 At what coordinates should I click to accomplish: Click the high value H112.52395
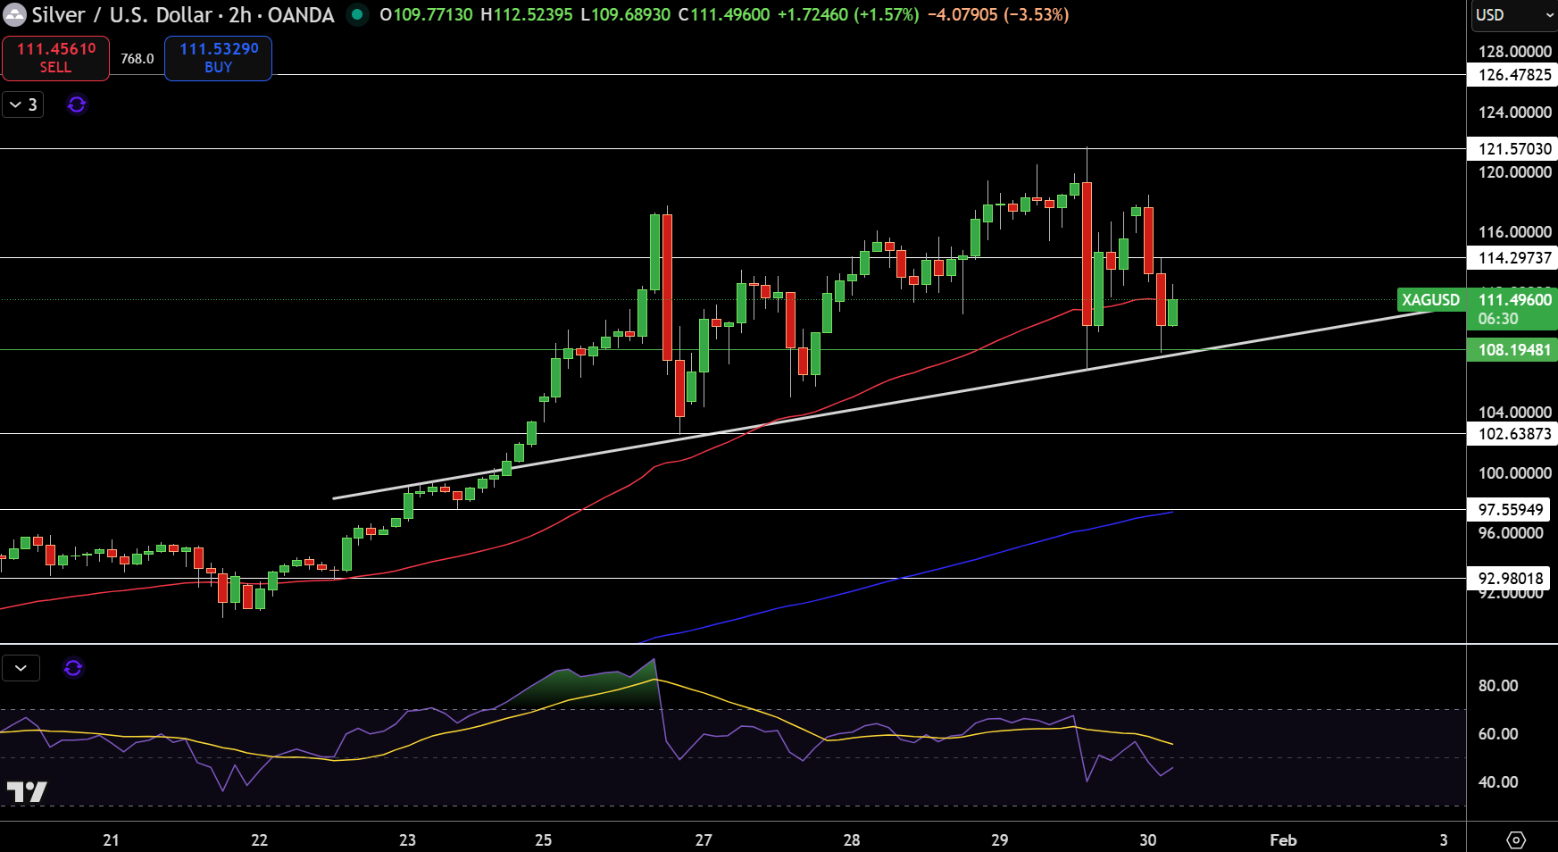526,15
